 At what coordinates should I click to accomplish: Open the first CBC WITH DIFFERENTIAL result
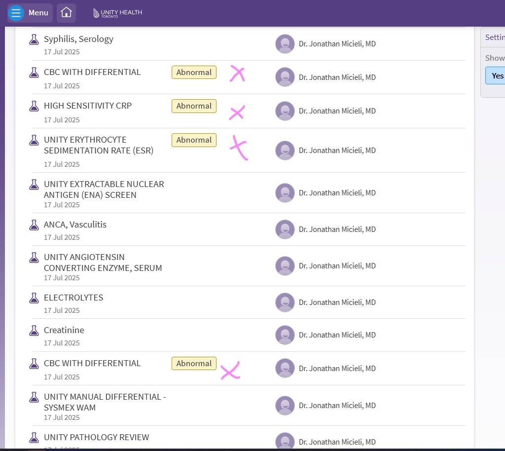92,72
